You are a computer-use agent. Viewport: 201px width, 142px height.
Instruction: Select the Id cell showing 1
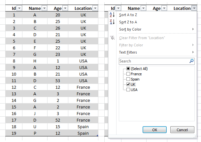14,15
